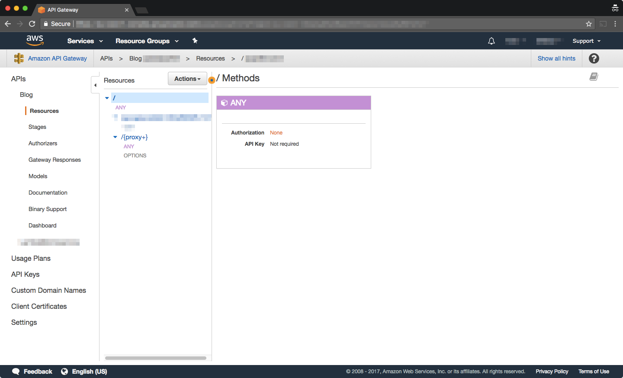The width and height of the screenshot is (623, 378).
Task: Click the browser forward arrow
Action: [x=20, y=24]
